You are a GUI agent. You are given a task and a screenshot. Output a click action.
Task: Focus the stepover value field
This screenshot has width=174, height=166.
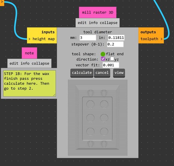tap(115, 44)
